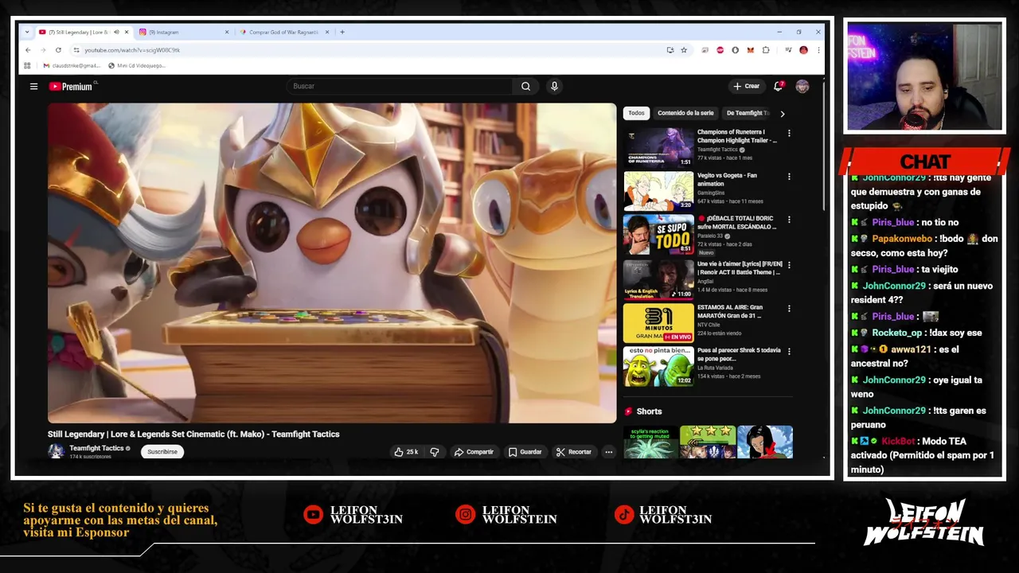Open the three-stars Short thumbnail

tap(708, 442)
